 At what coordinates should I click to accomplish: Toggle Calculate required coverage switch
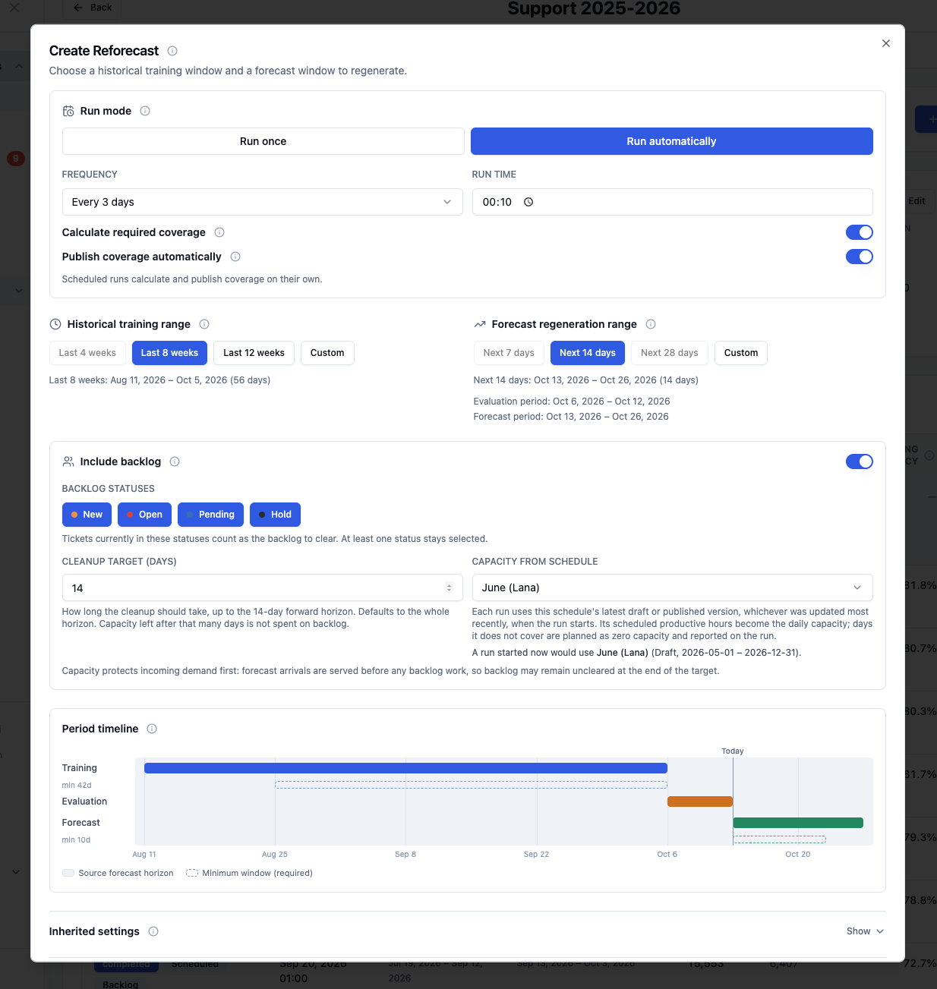pyautogui.click(x=860, y=232)
